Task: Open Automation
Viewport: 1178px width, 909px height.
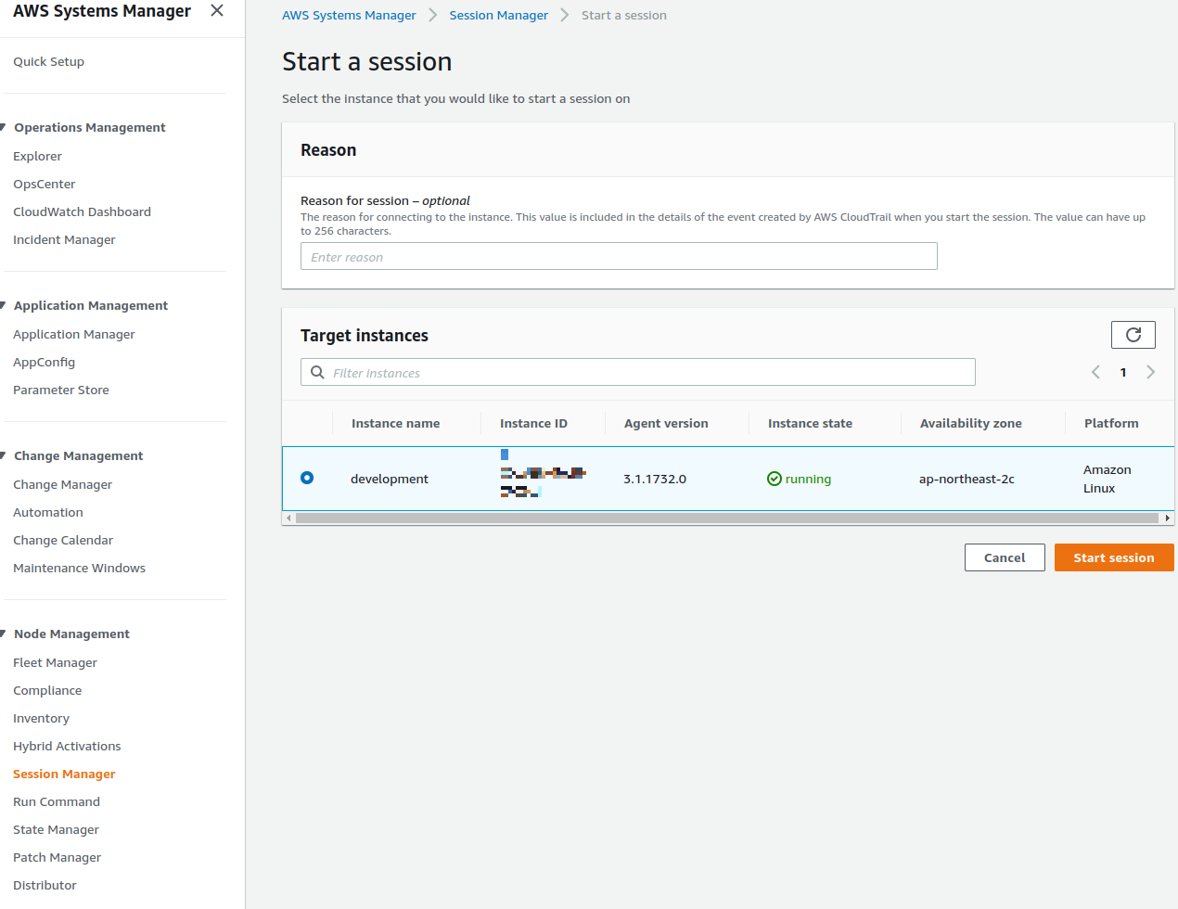Action: coord(47,512)
